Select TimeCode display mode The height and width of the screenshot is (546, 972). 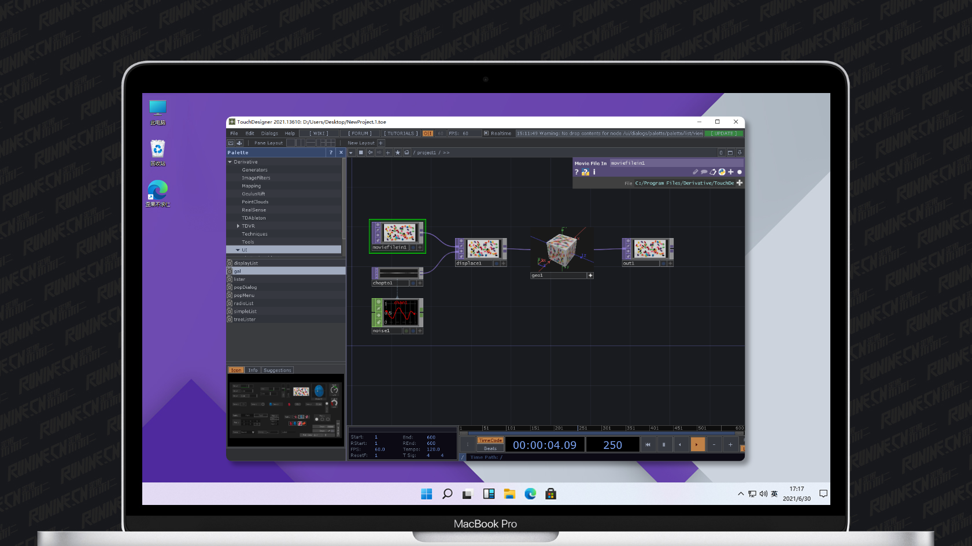click(x=490, y=440)
